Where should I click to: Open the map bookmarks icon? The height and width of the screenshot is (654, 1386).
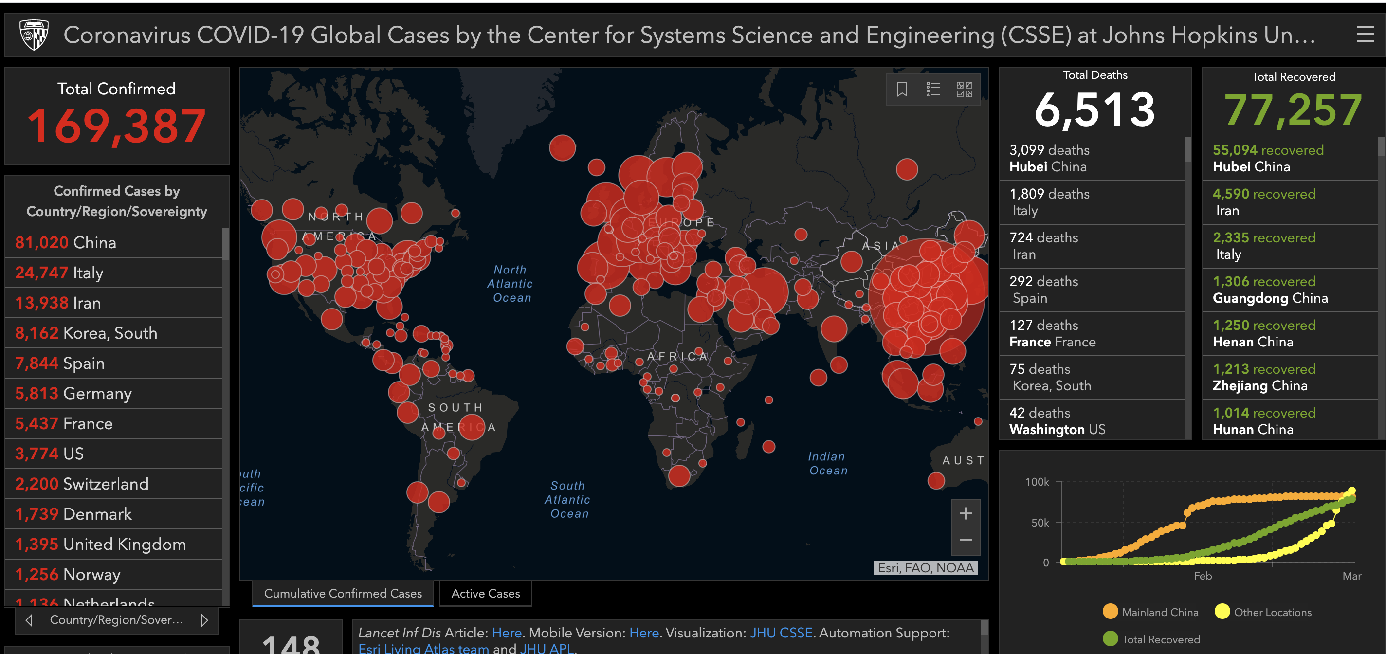click(x=902, y=89)
